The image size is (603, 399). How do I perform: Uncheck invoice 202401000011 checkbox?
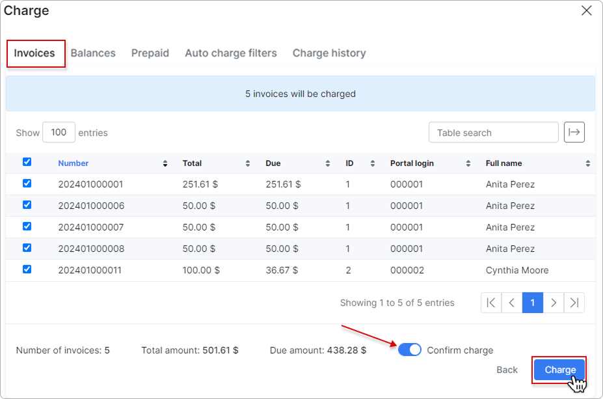(27, 269)
